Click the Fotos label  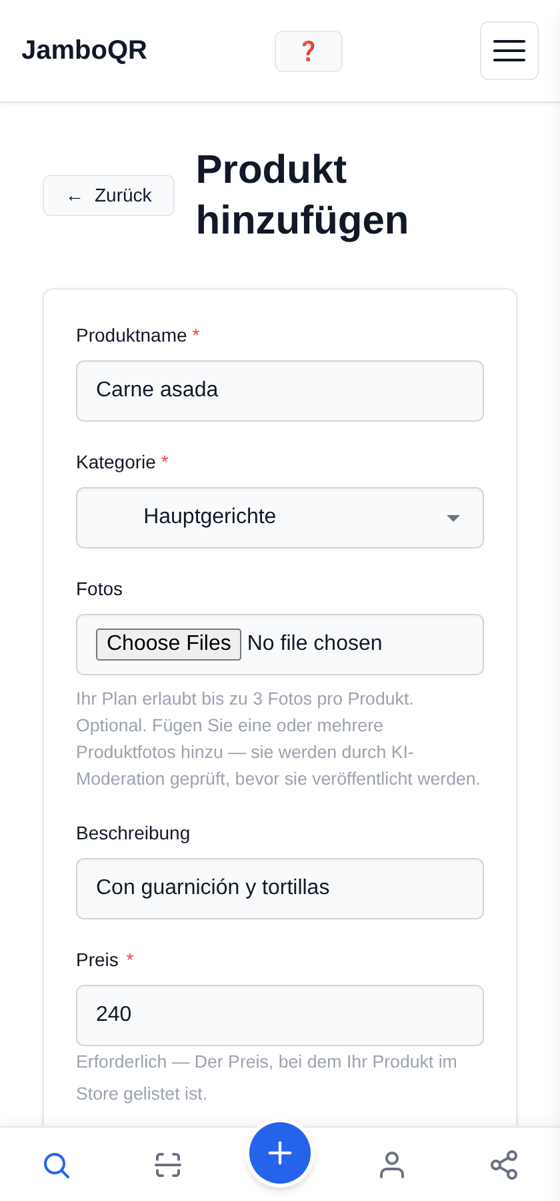[x=99, y=589]
